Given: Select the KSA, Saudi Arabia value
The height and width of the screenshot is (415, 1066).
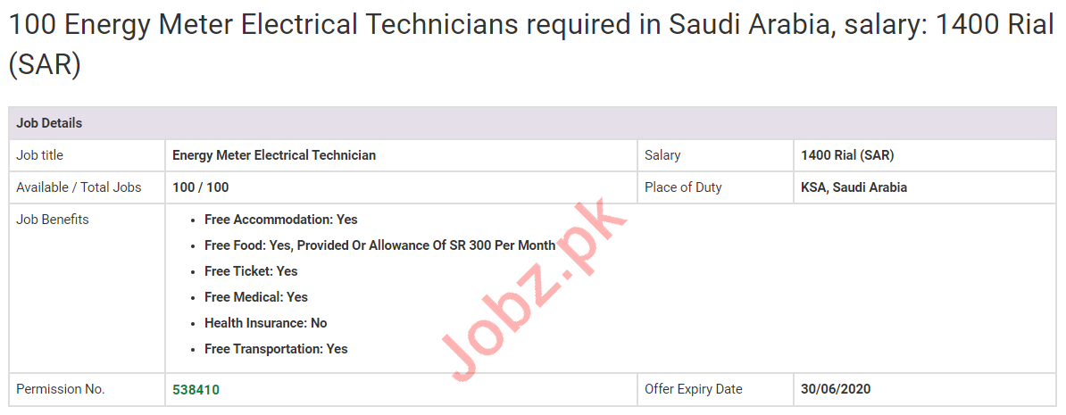Looking at the screenshot, I should pos(854,187).
